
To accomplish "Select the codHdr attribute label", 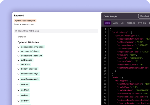I will click(25, 95).
